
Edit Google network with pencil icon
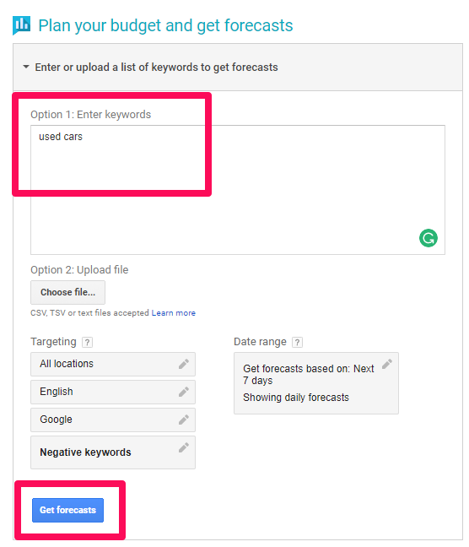coord(184,420)
